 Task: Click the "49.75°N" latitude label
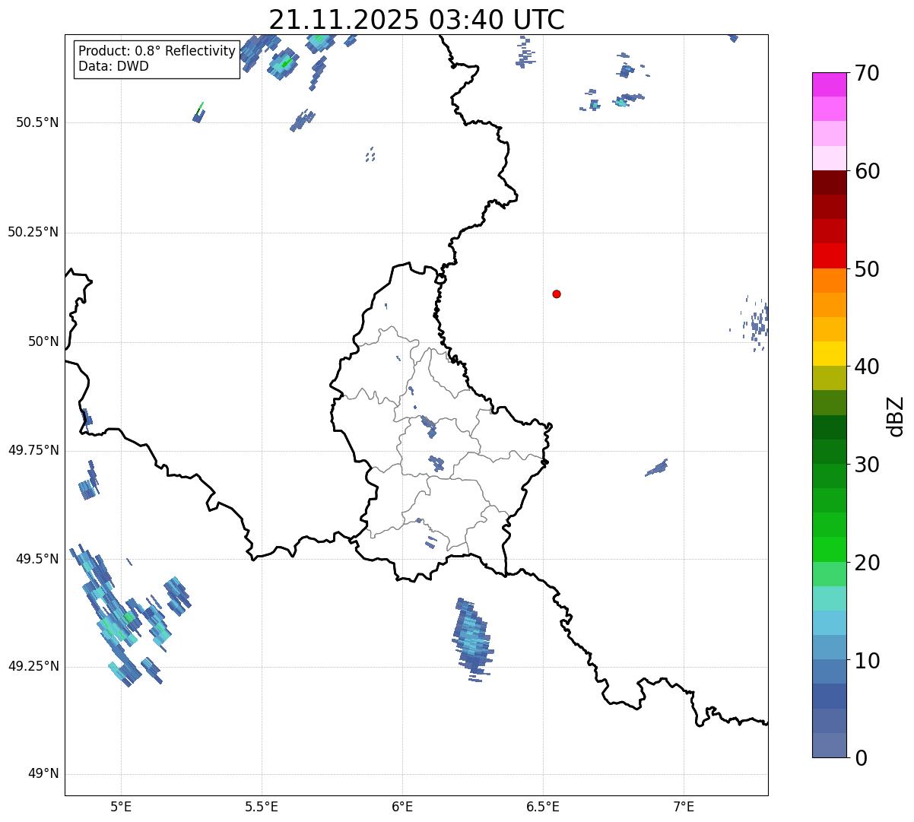(x=33, y=450)
